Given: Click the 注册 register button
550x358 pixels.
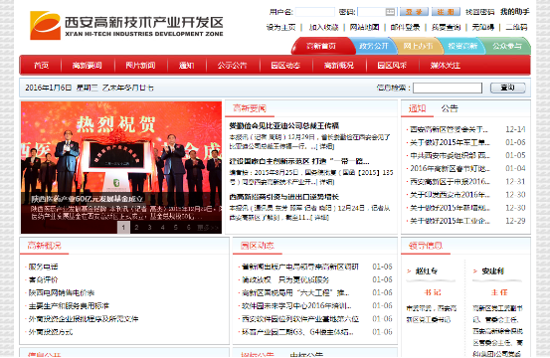Looking at the screenshot, I should 446,12.
